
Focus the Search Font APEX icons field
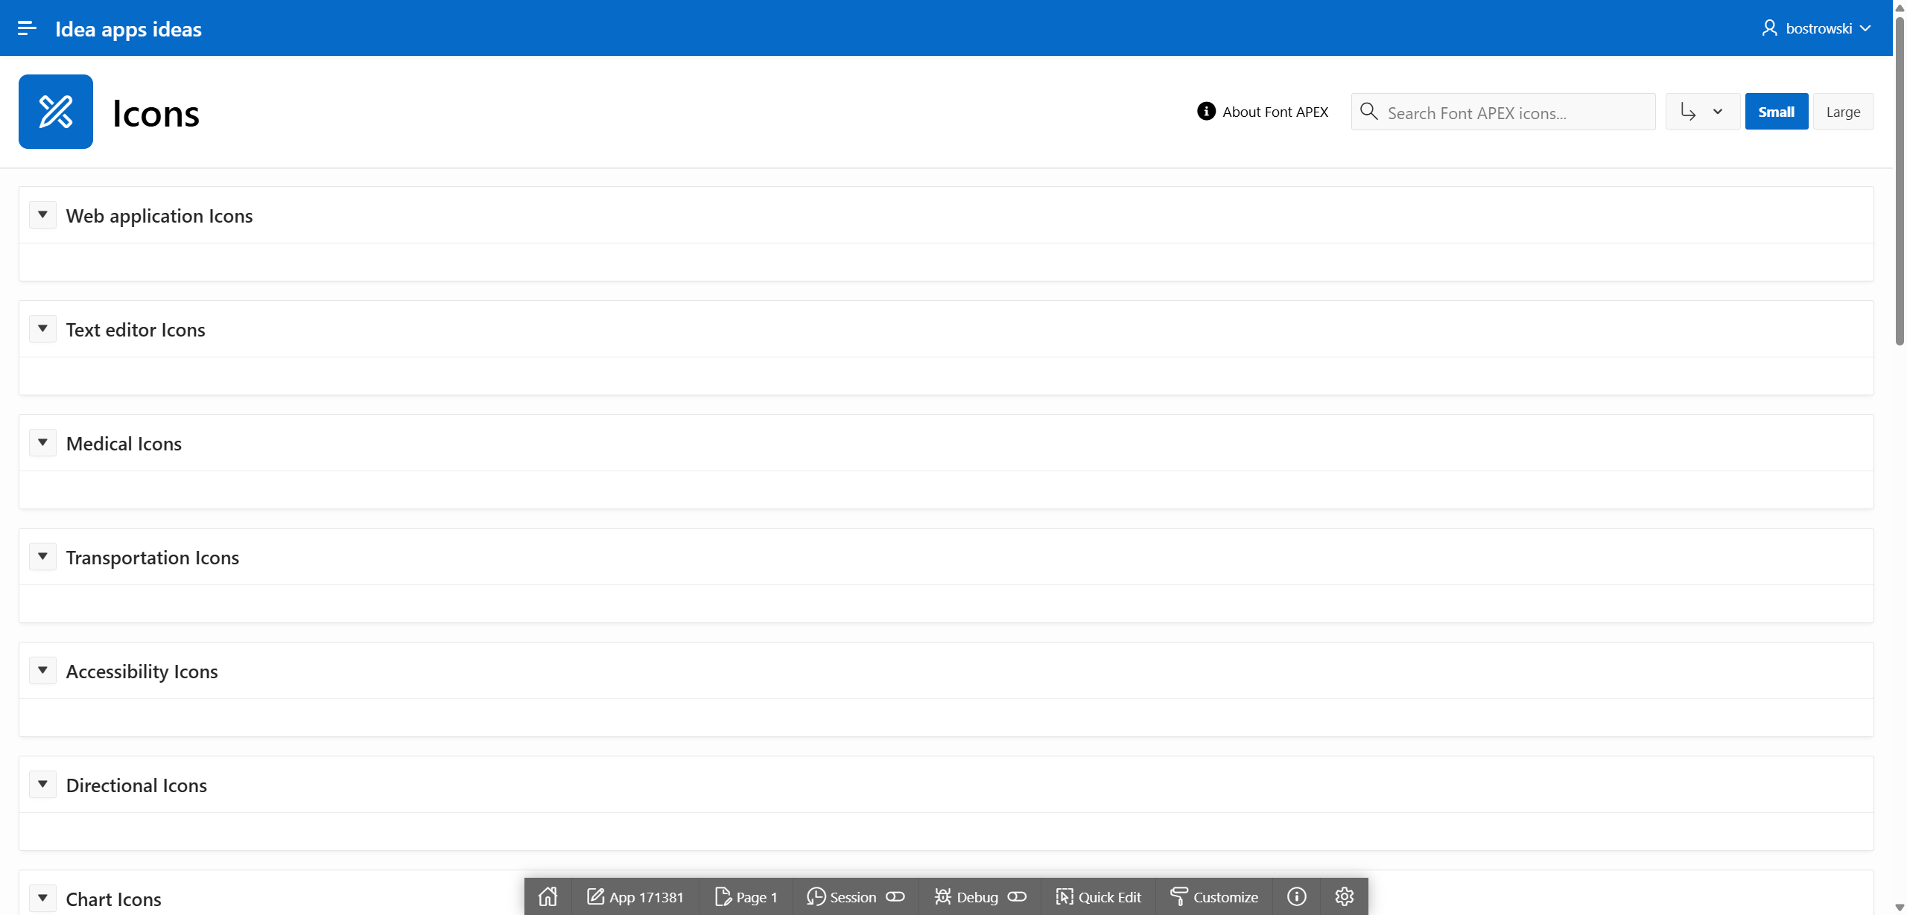pos(1516,112)
